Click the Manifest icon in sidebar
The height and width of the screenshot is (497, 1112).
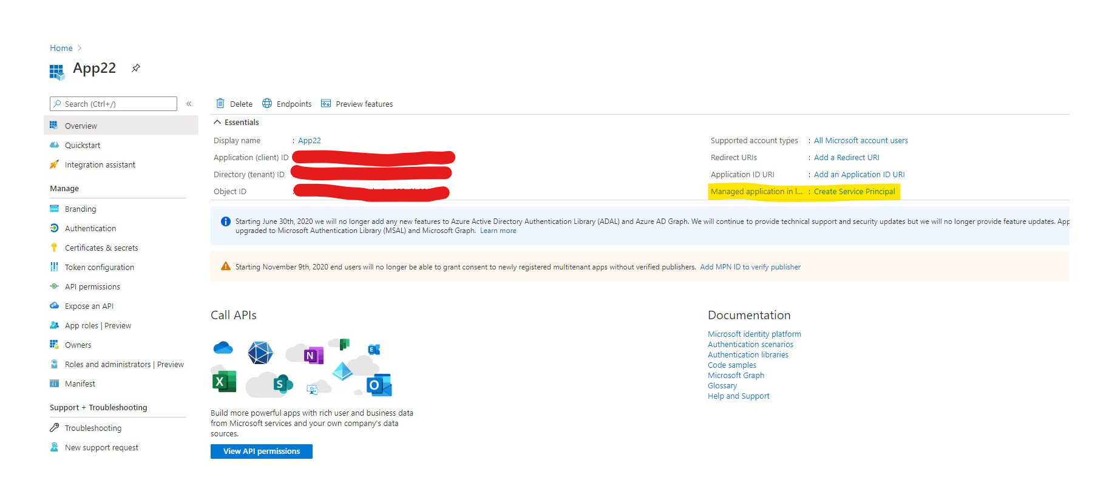pos(54,384)
